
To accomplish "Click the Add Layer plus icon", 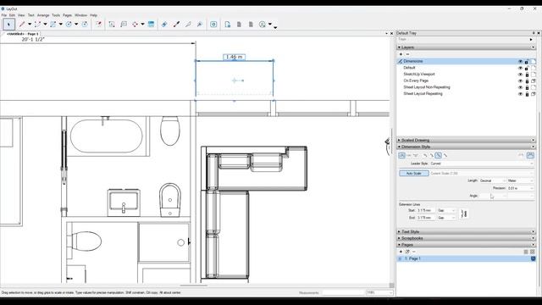I will click(401, 54).
